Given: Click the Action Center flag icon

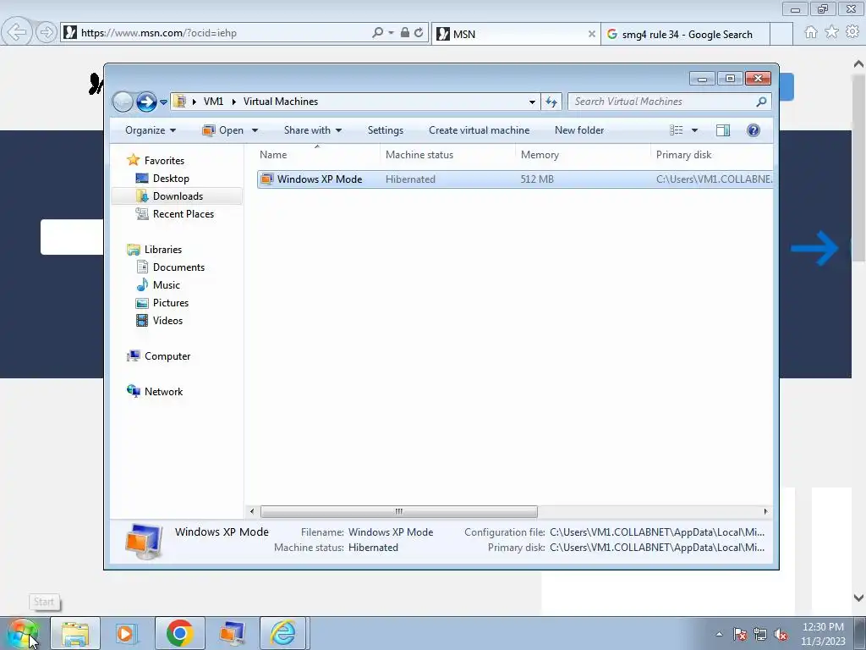Looking at the screenshot, I should (740, 635).
